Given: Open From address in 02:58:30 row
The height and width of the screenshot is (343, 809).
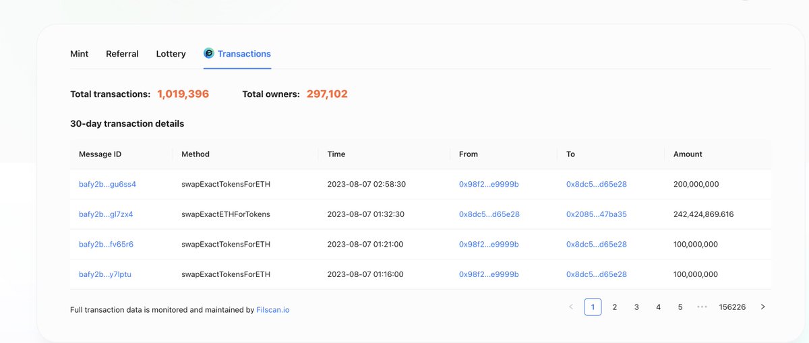Looking at the screenshot, I should [489, 184].
